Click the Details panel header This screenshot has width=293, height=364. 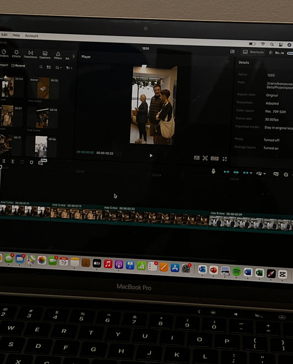(244, 62)
